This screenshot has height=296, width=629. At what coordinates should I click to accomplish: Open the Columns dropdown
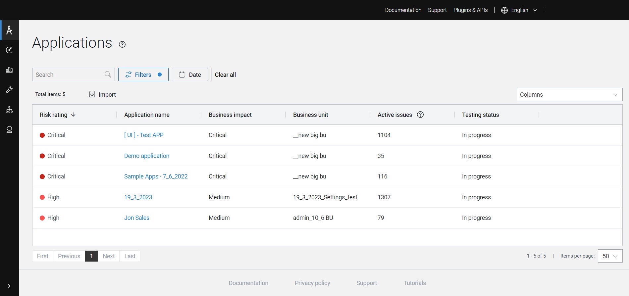(x=569, y=95)
